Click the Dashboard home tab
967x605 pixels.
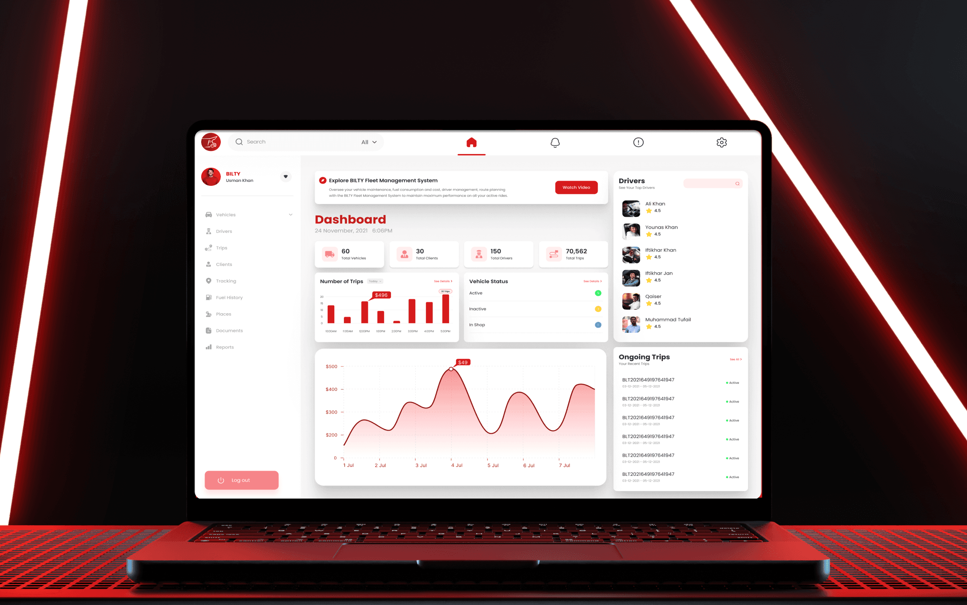pos(471,142)
